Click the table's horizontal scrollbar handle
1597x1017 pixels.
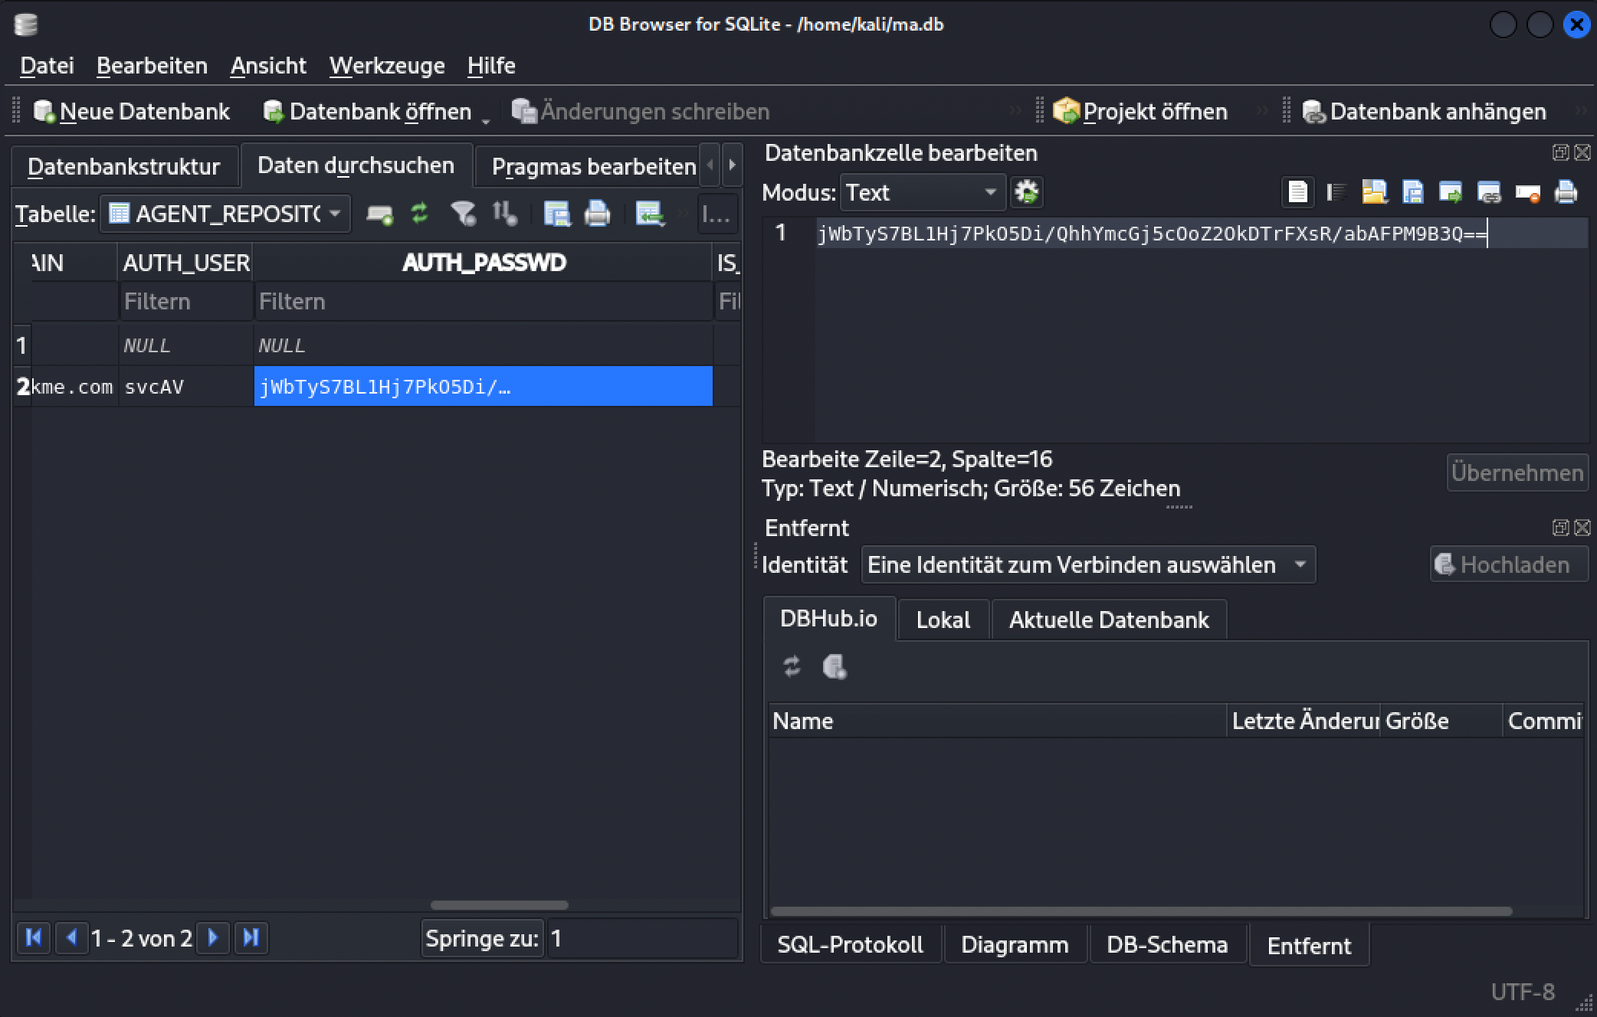[x=500, y=905]
